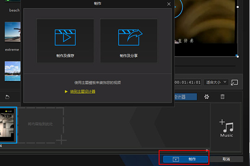Click the 设计器 highlighted button
Screen dimensions: 250x166
[186, 97]
